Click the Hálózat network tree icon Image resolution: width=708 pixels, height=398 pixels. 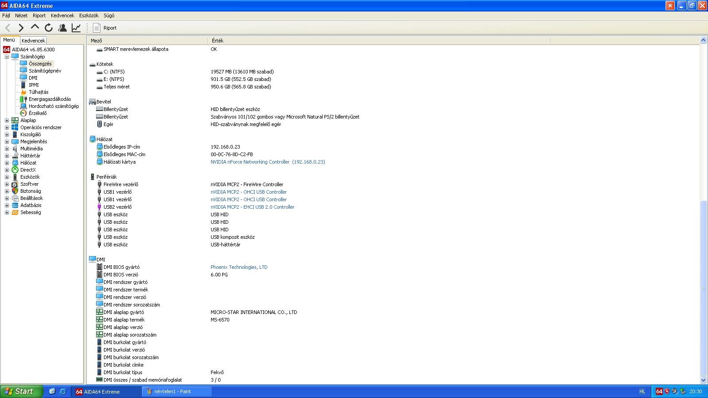[x=15, y=163]
